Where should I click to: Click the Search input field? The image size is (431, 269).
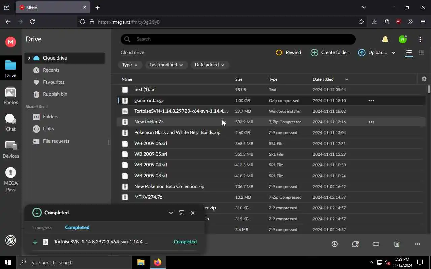238,39
